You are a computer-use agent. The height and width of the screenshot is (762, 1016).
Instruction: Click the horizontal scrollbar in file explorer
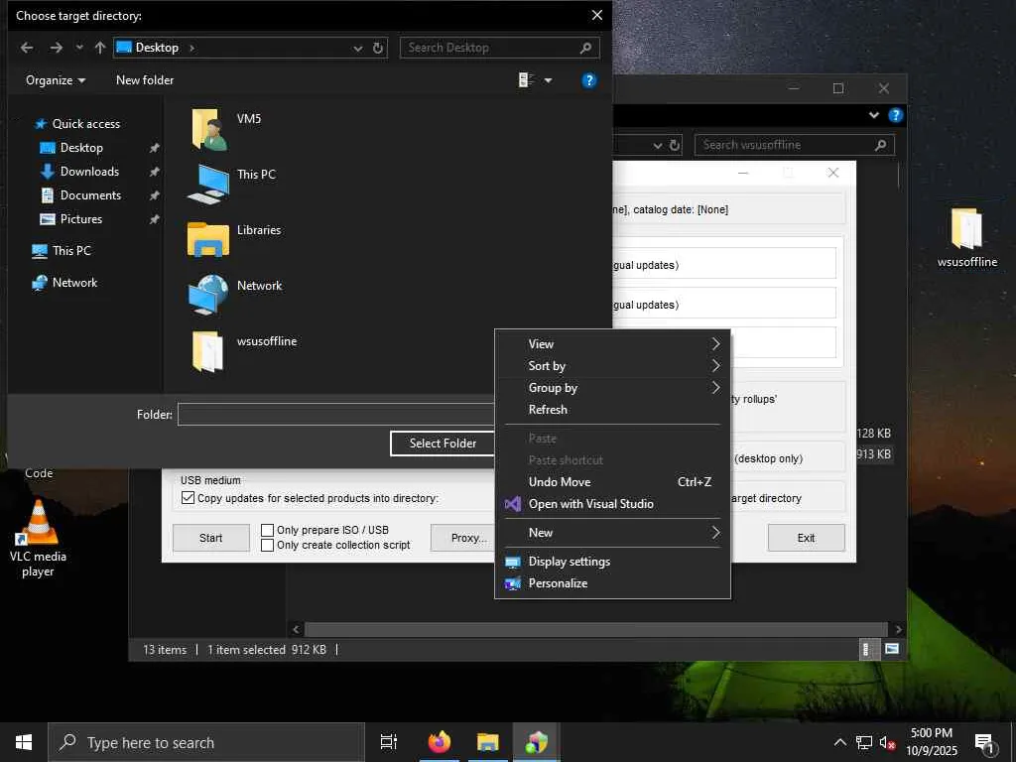[595, 629]
